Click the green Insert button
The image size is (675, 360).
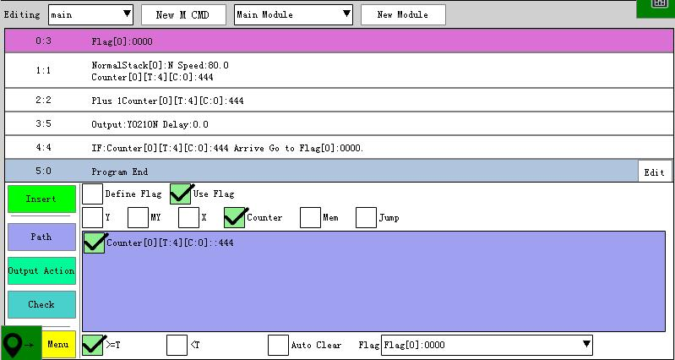coord(41,199)
